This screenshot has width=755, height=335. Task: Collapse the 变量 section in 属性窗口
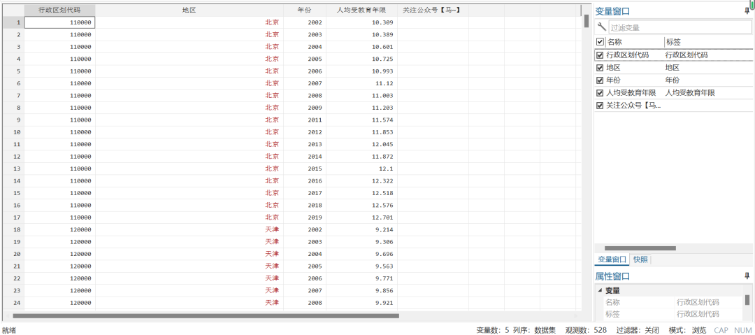[600, 291]
